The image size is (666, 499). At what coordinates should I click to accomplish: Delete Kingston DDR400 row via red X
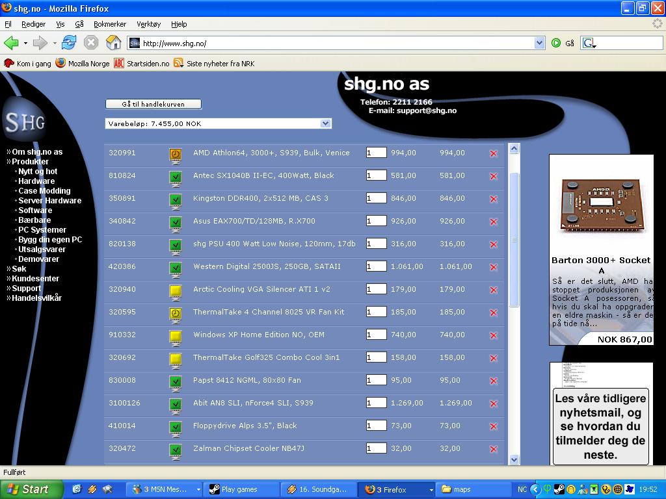click(493, 199)
